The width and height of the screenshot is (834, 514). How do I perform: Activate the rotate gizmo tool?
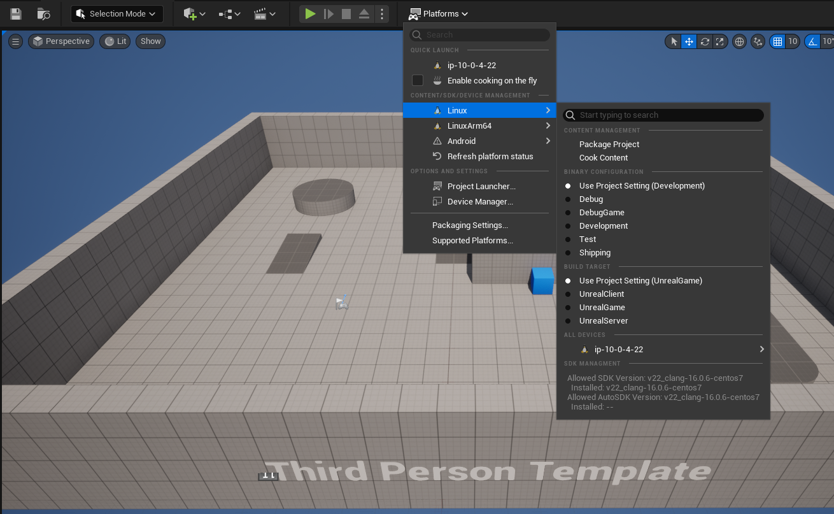(705, 42)
